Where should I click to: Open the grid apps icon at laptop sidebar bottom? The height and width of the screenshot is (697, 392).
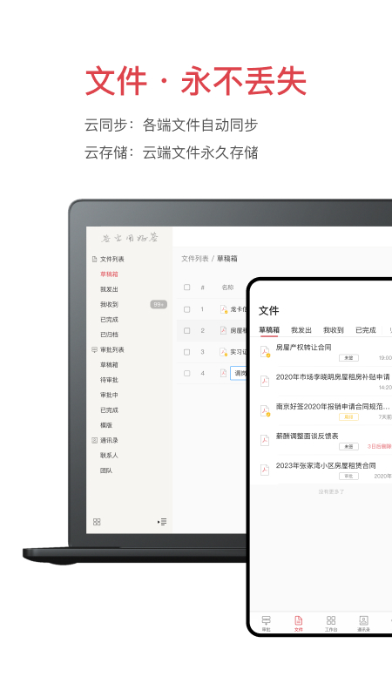[x=97, y=522]
